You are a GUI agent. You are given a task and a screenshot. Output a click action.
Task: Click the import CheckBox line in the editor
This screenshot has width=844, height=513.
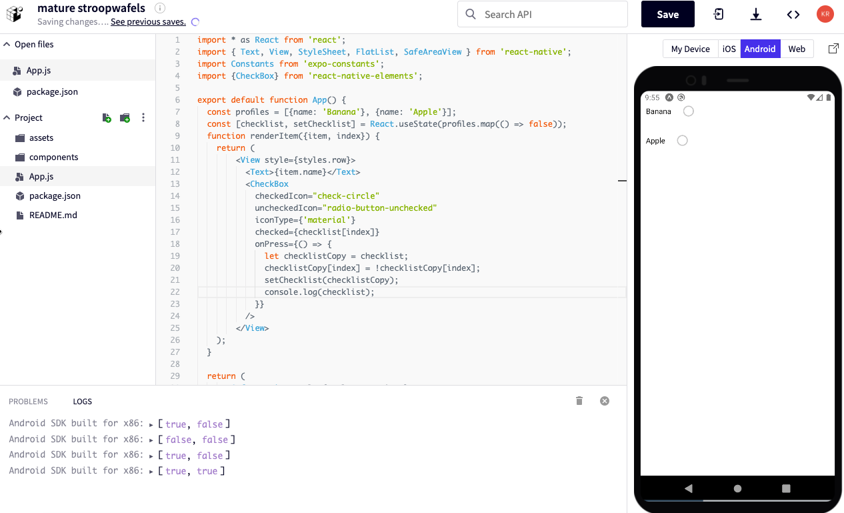tap(310, 76)
